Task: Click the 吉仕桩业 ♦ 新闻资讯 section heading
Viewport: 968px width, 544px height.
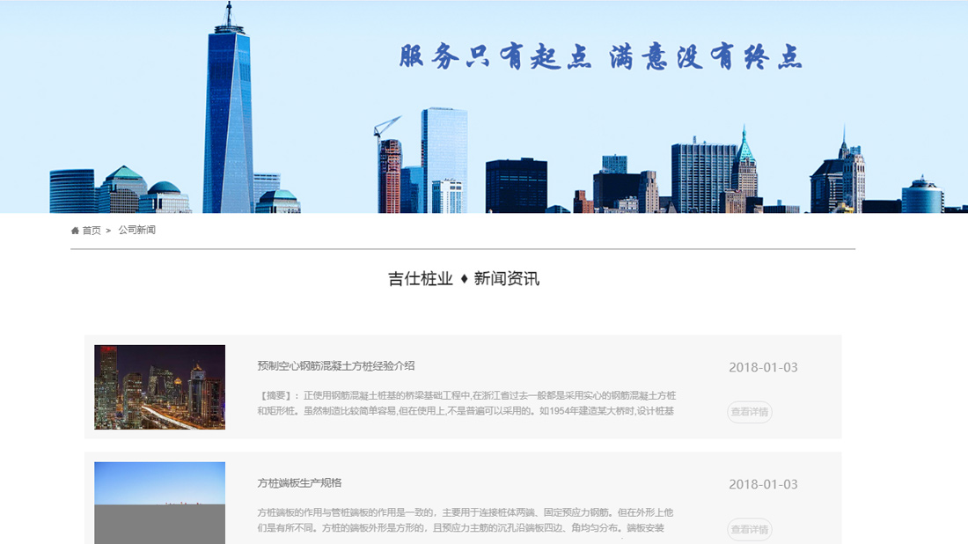Action: tap(464, 279)
